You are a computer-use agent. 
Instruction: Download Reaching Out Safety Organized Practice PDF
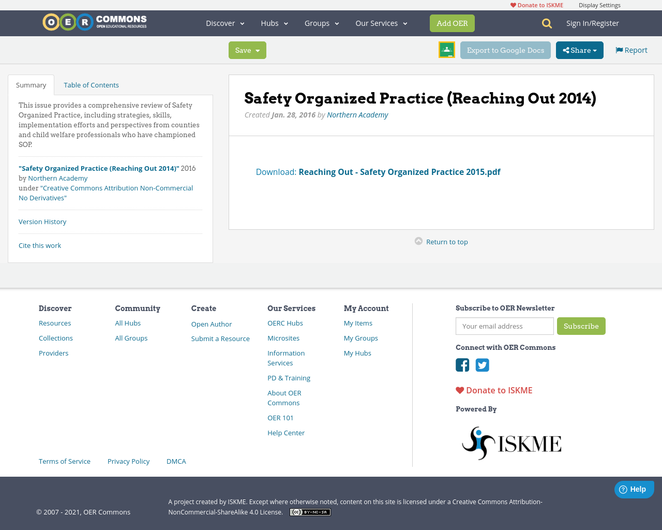[399, 171]
